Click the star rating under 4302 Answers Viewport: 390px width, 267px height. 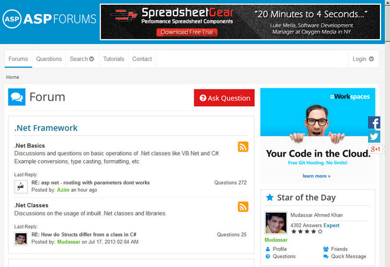[x=307, y=231]
